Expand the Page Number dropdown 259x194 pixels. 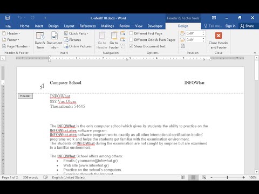16,46
